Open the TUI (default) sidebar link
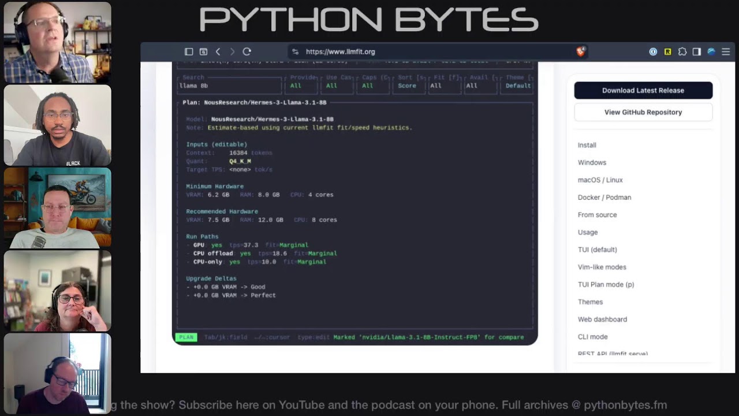 [x=597, y=250]
